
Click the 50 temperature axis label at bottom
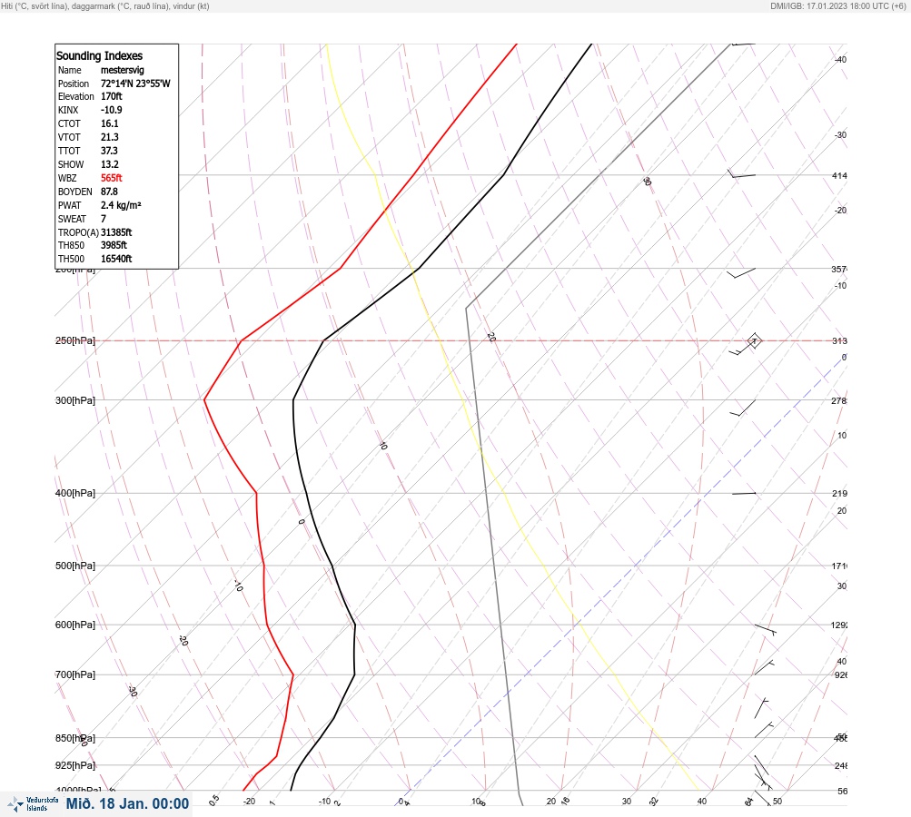coord(777,802)
